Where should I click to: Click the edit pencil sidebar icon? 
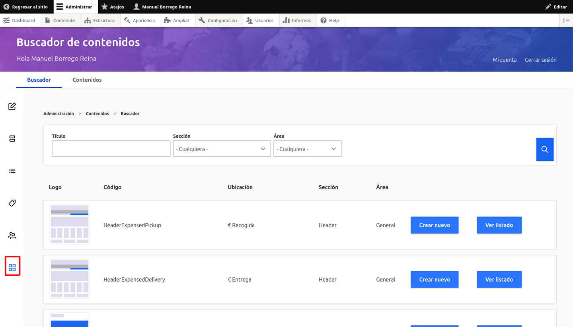pos(12,106)
